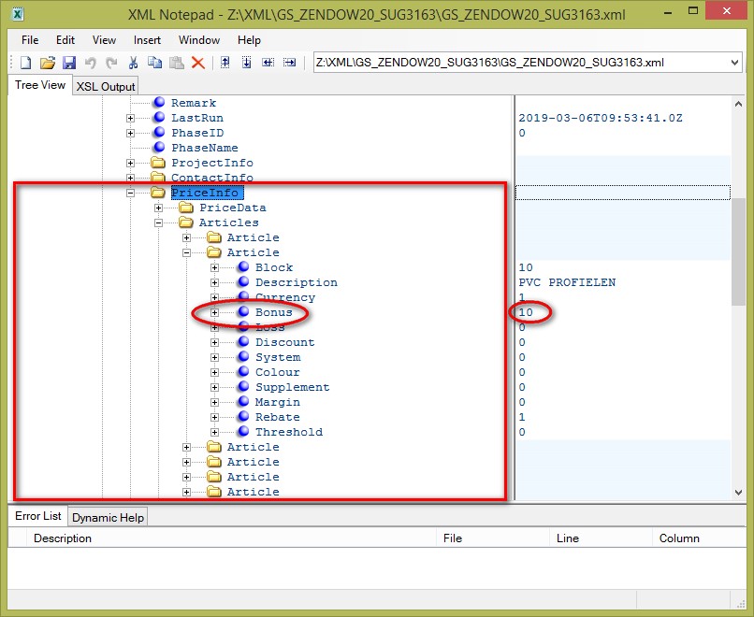Click the Description column header in Error List
Viewport: 754px width, 617px height.
point(231,538)
